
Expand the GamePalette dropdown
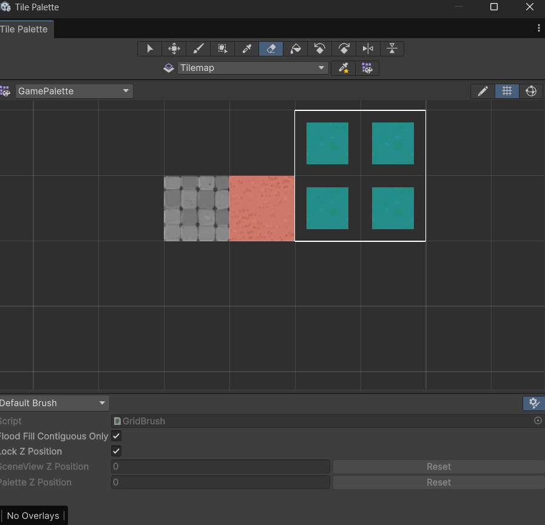[74, 91]
